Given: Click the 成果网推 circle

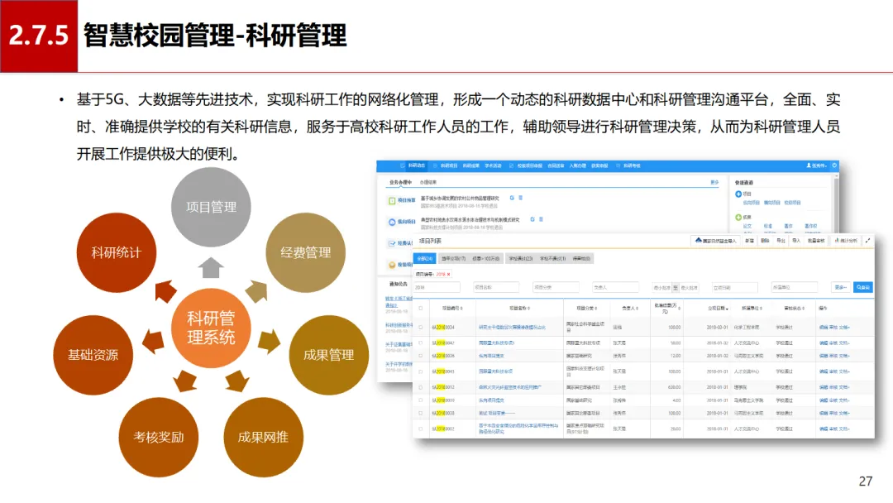Looking at the screenshot, I should 263,437.
